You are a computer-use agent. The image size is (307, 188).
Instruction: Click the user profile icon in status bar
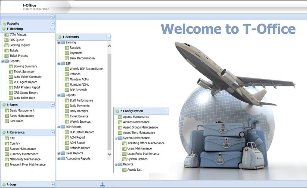click(103, 184)
